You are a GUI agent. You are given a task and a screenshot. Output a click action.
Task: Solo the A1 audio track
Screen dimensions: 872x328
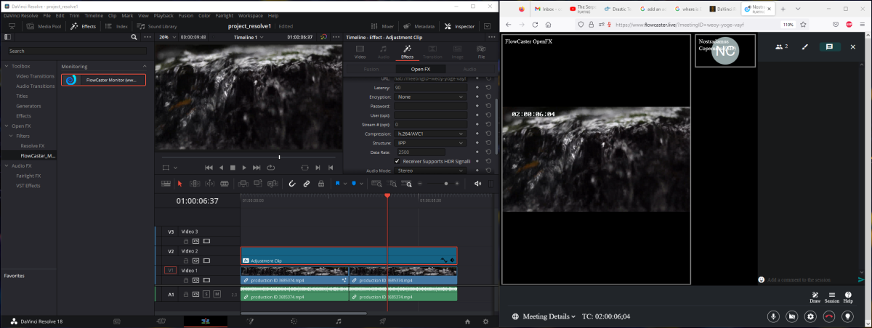click(206, 294)
